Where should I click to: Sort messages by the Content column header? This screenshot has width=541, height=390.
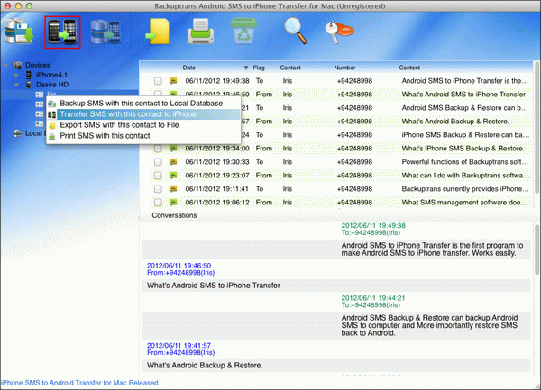(x=409, y=68)
